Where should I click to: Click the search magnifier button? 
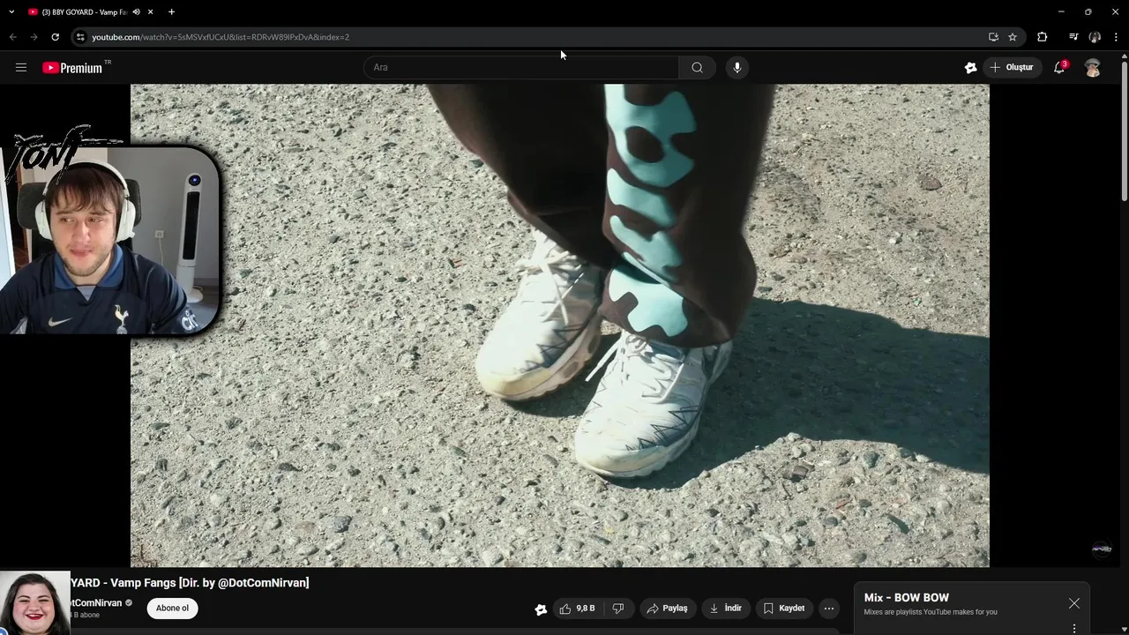point(697,67)
